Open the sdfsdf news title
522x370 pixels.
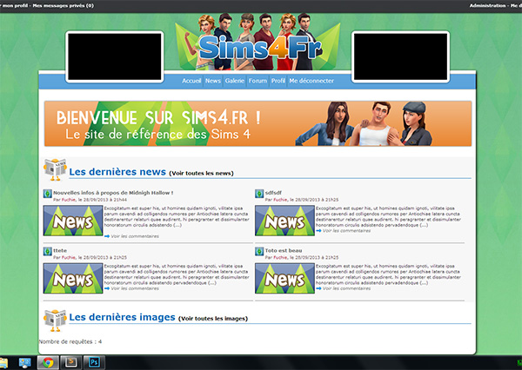click(x=273, y=193)
